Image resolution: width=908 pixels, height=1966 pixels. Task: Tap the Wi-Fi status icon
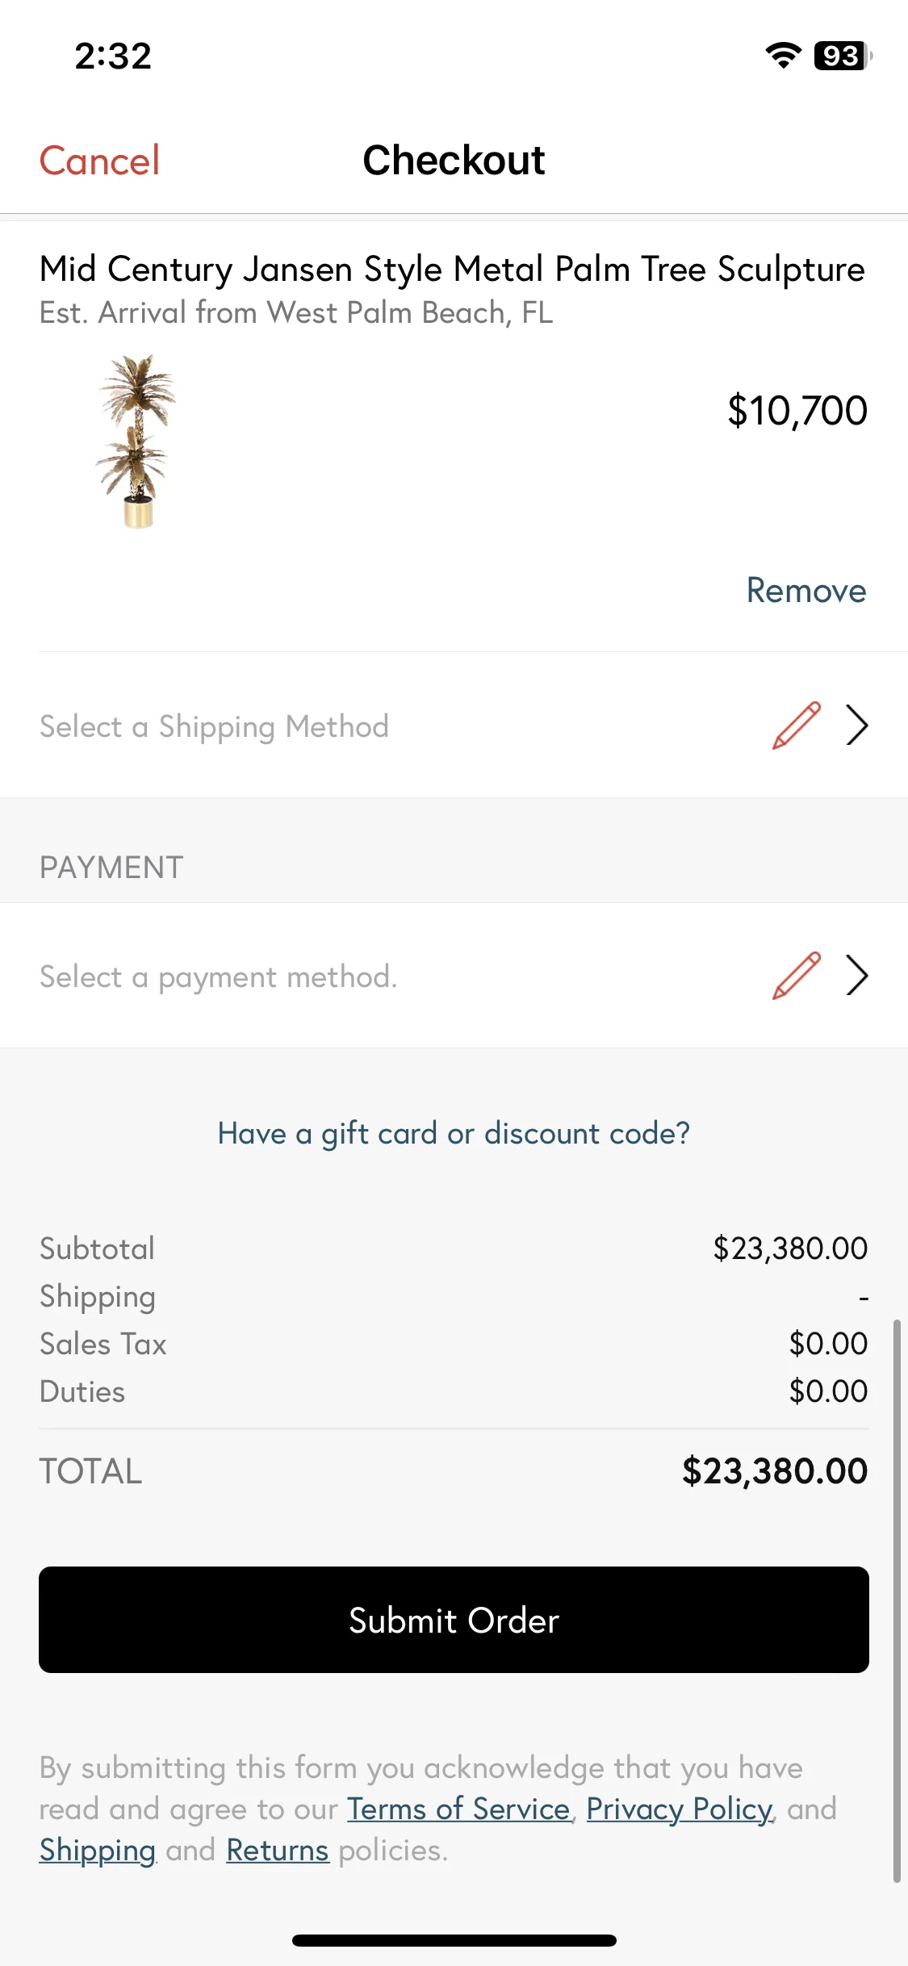point(783,56)
